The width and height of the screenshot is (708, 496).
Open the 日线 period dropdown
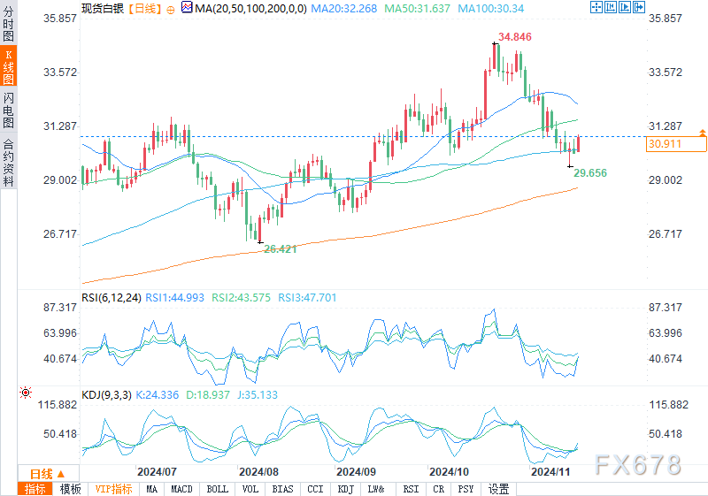pyautogui.click(x=41, y=472)
